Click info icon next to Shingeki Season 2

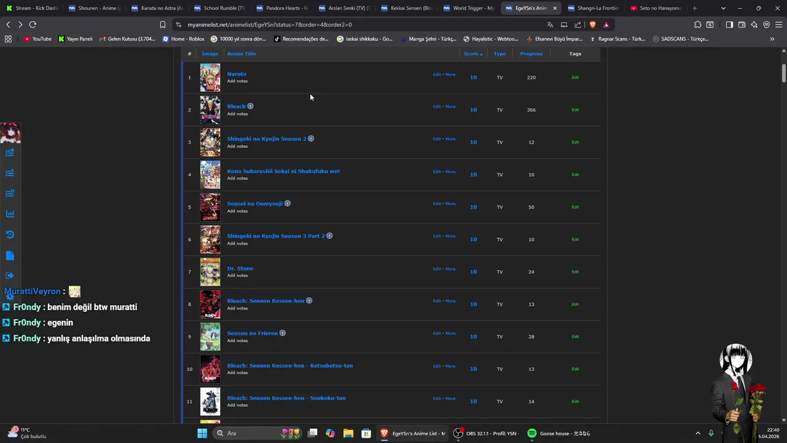[311, 139]
